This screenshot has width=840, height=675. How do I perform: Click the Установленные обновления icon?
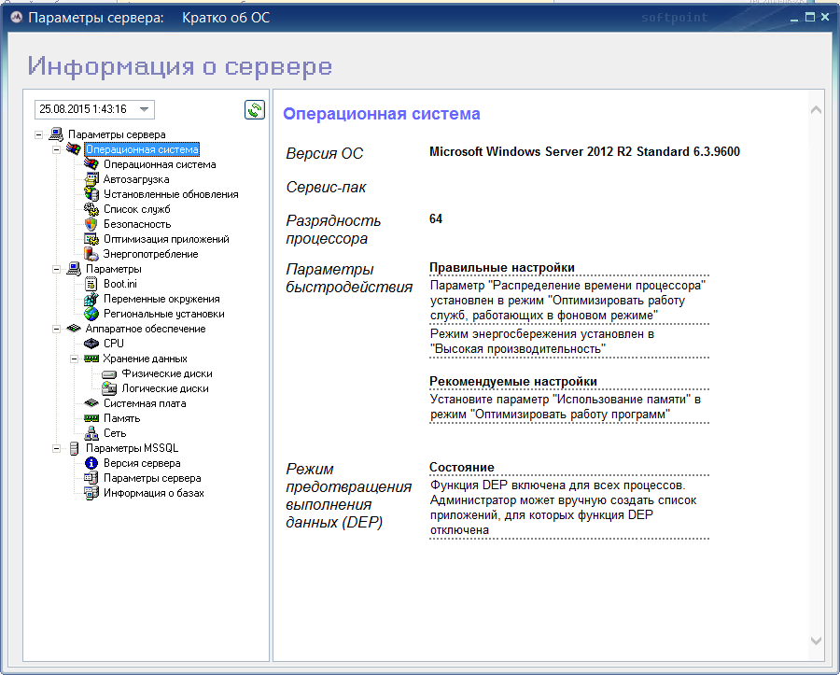(x=91, y=194)
